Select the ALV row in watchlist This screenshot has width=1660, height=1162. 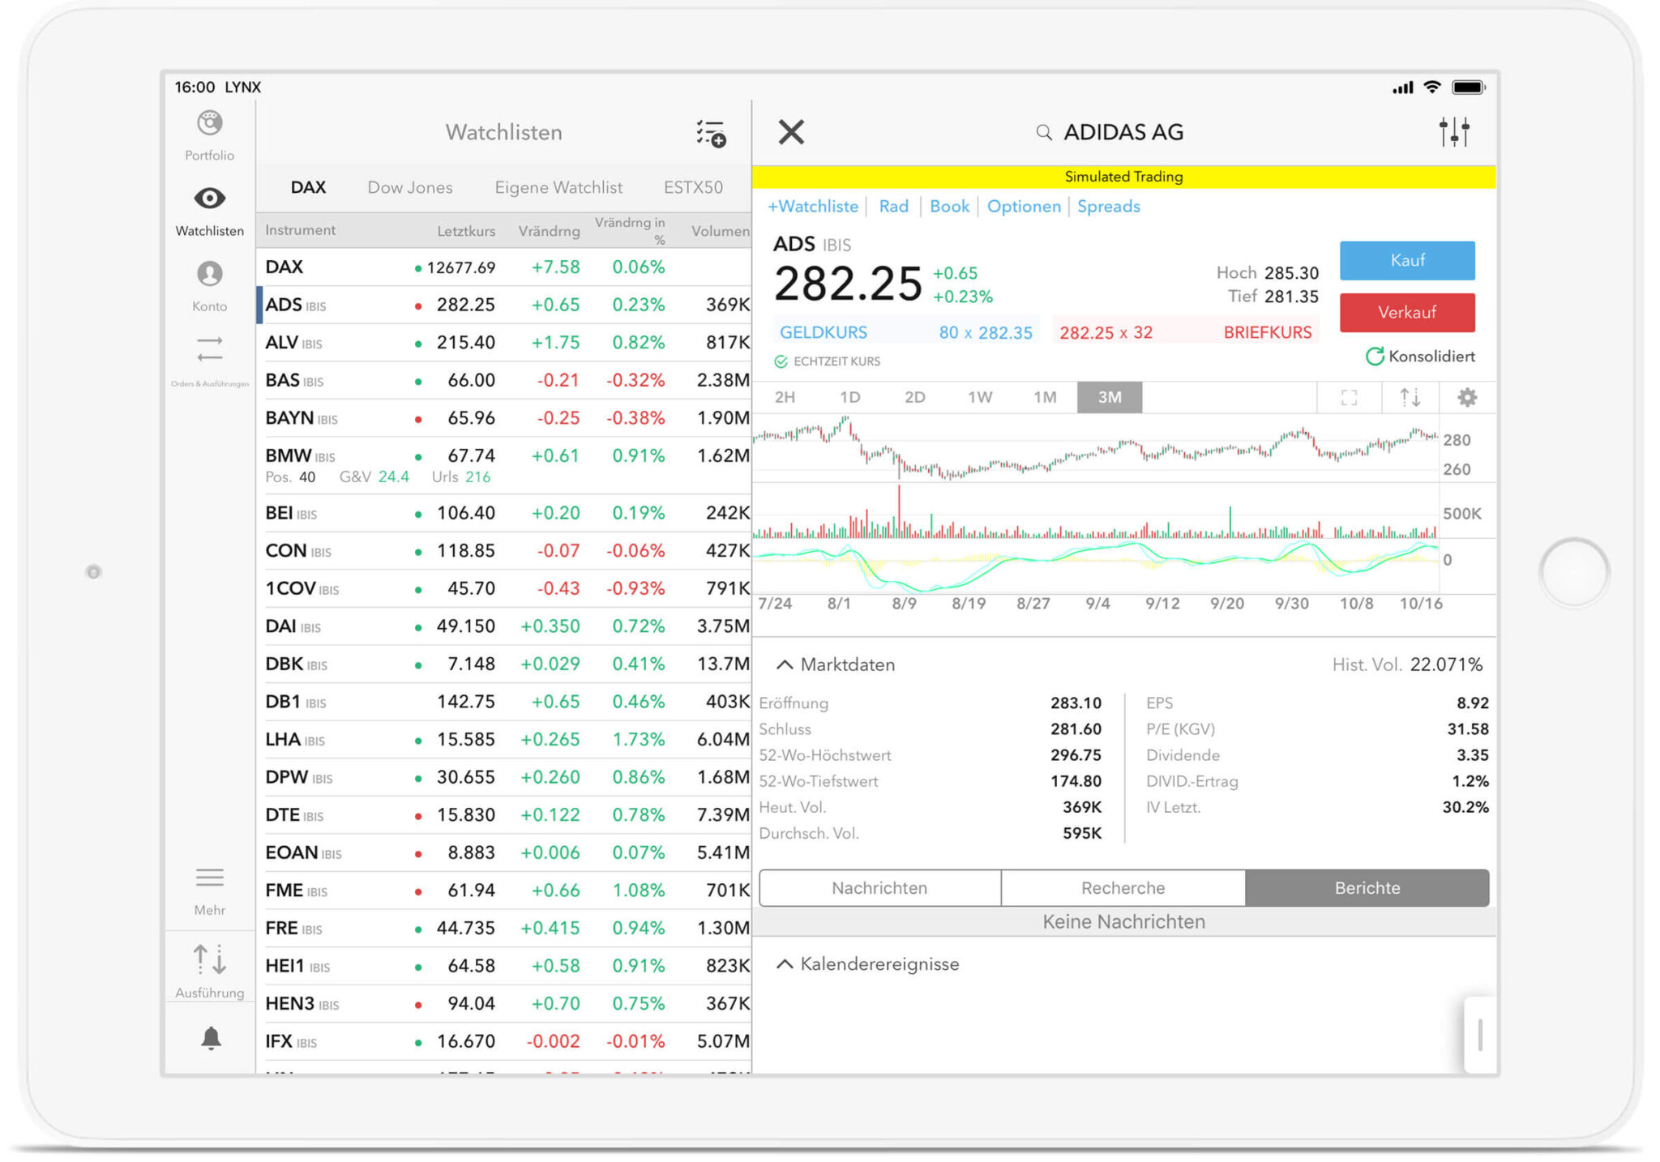504,343
